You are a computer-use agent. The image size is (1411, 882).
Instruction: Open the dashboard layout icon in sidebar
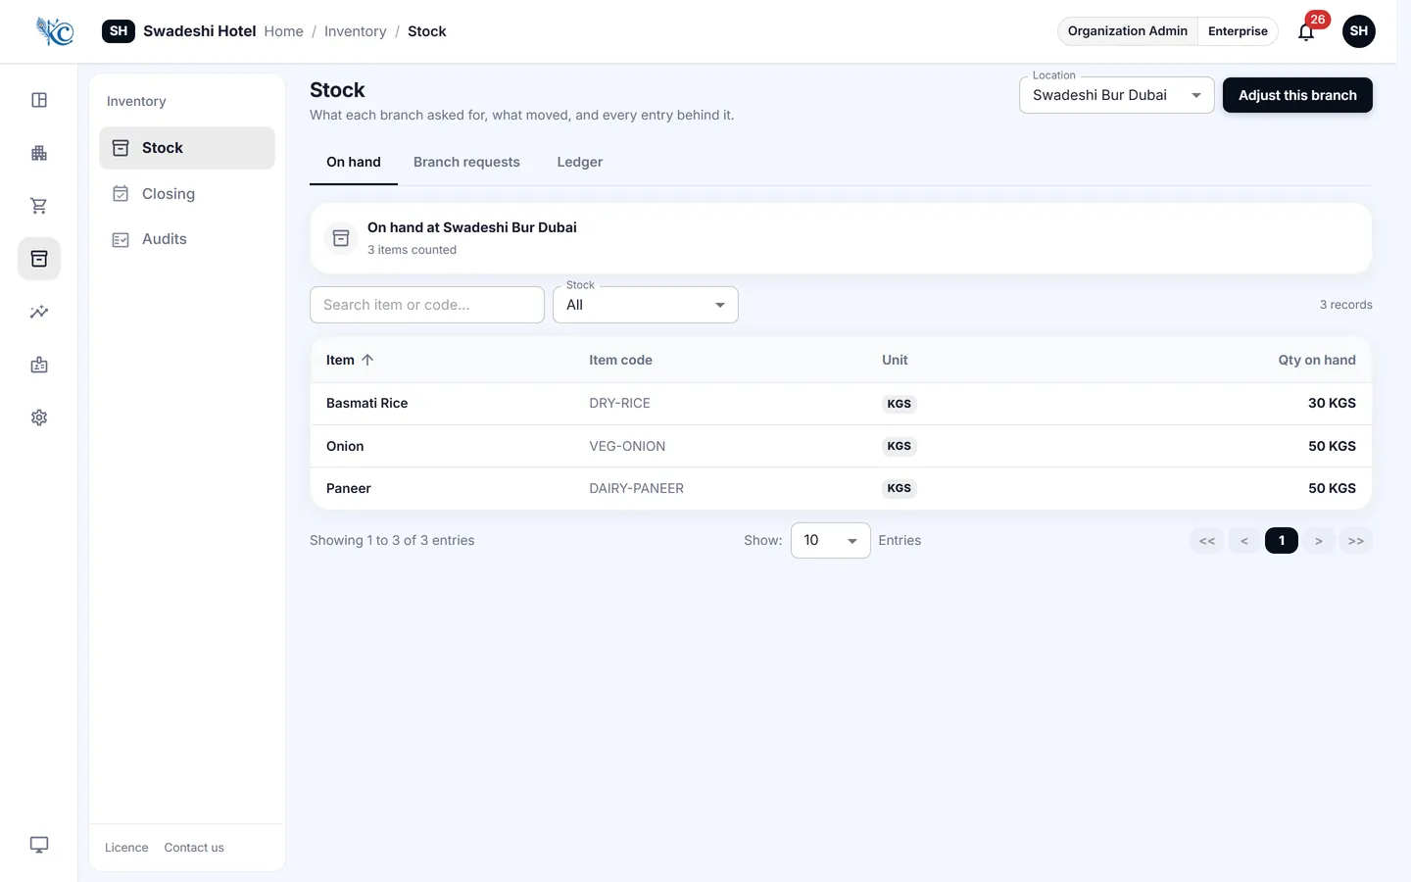coord(39,100)
